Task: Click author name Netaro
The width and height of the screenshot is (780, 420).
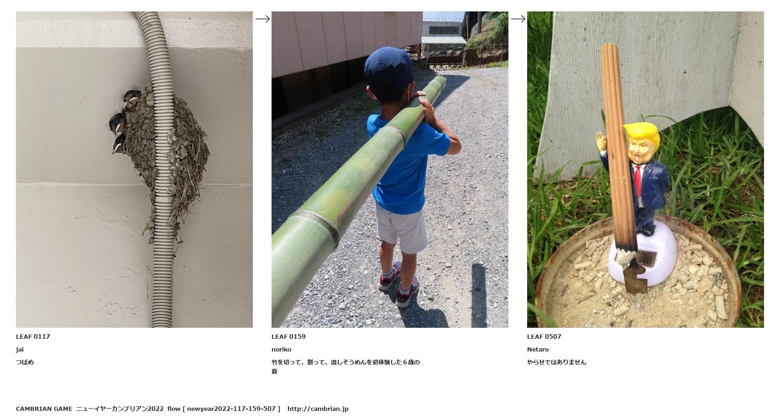Action: coord(538,349)
